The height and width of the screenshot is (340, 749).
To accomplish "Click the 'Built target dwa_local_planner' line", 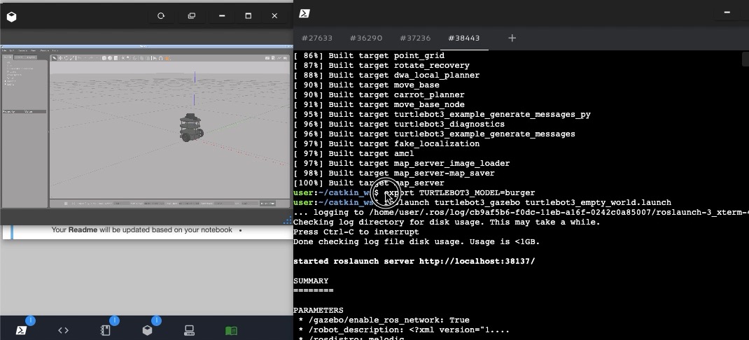I will [386, 75].
